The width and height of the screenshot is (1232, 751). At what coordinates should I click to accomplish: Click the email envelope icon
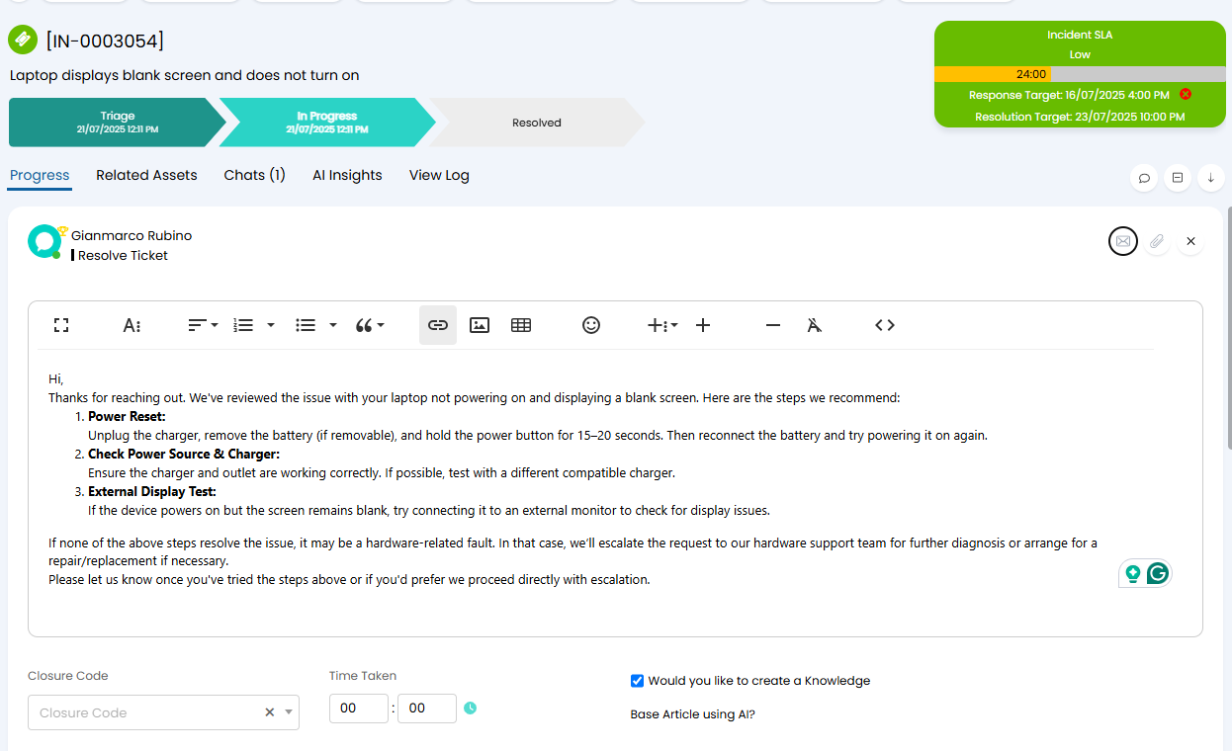(1123, 241)
